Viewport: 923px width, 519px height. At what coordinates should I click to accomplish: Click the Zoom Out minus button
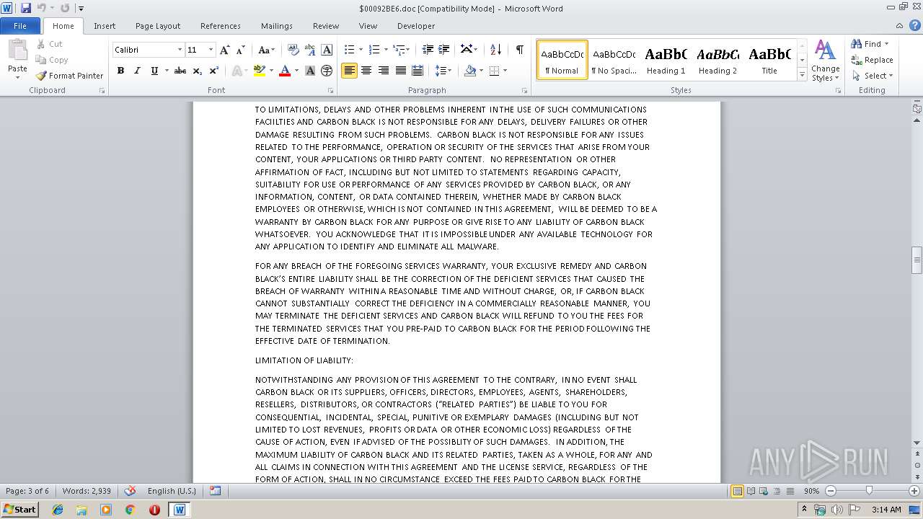(x=831, y=491)
